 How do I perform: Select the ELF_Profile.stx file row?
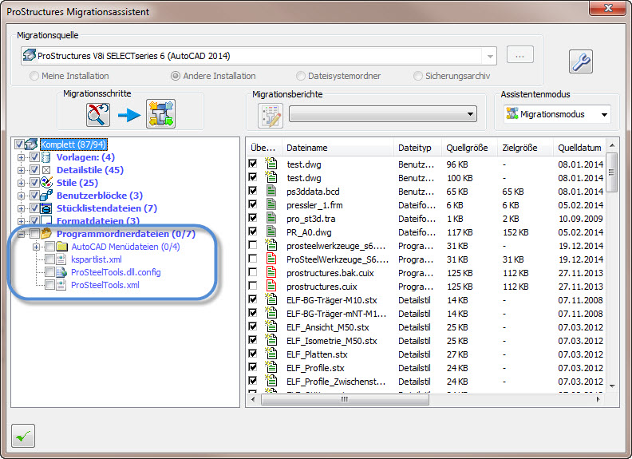[426, 368]
